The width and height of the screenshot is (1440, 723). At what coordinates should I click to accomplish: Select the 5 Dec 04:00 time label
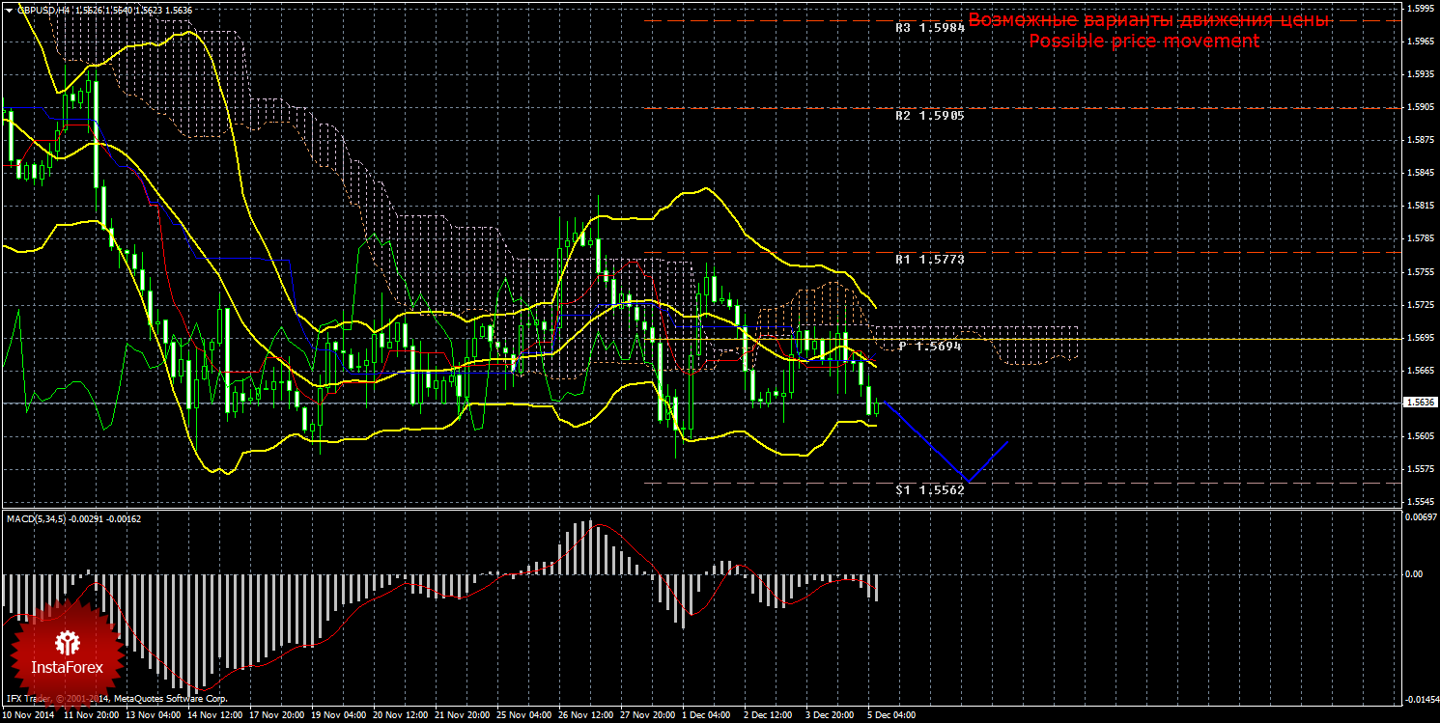(891, 716)
